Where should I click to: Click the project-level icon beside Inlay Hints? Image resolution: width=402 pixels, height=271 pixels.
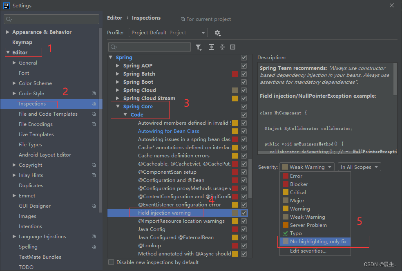tap(94, 175)
